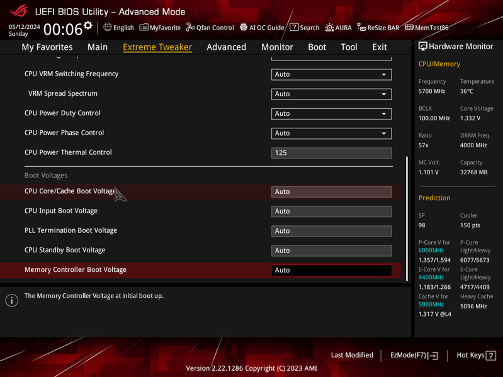Click the Hardware Monitor screen icon

[x=423, y=47]
